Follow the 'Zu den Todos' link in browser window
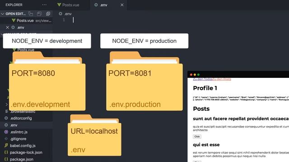 pyautogui.click(x=203, y=79)
